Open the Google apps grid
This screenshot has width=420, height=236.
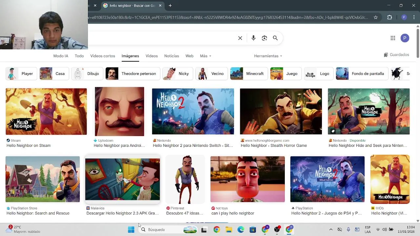coord(393,38)
